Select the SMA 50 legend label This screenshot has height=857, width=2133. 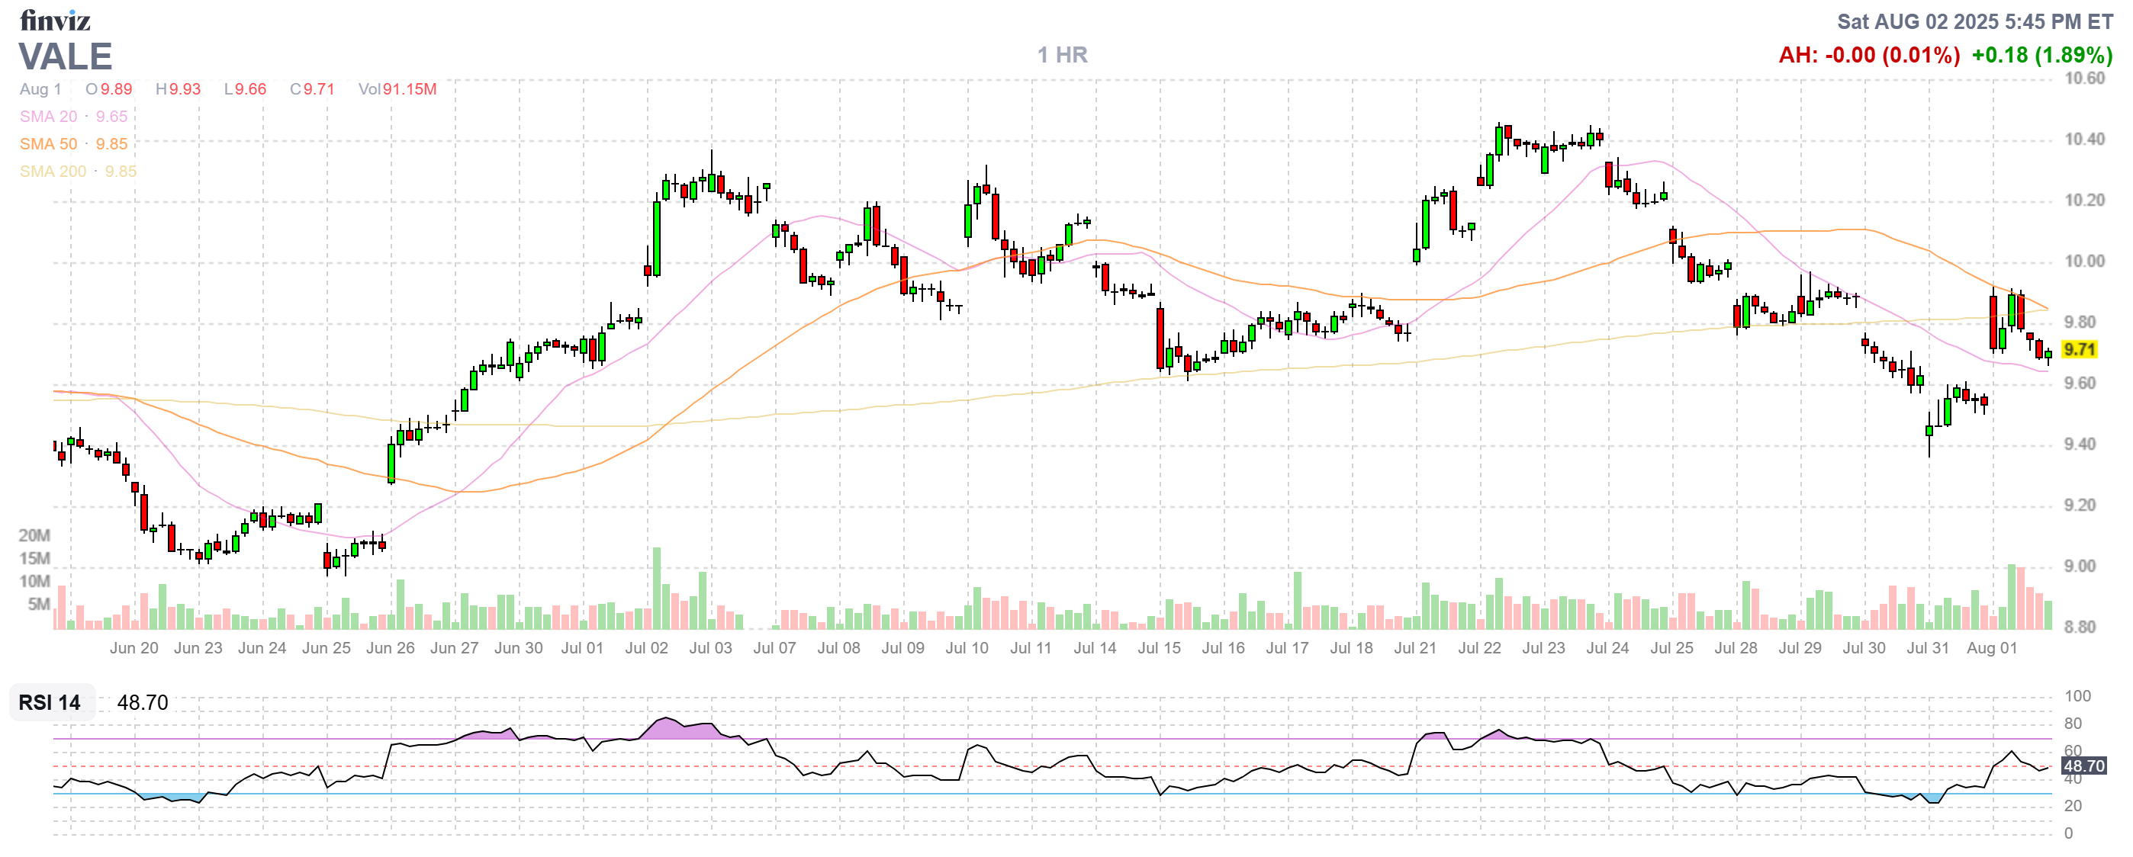(x=48, y=144)
